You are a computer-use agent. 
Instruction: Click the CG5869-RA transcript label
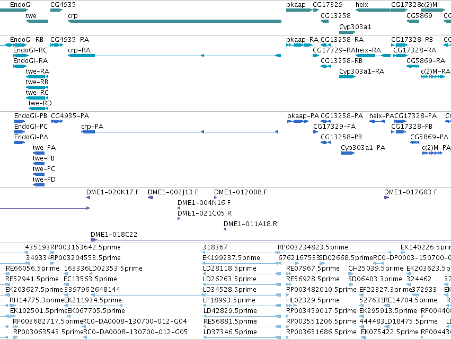[426, 61]
